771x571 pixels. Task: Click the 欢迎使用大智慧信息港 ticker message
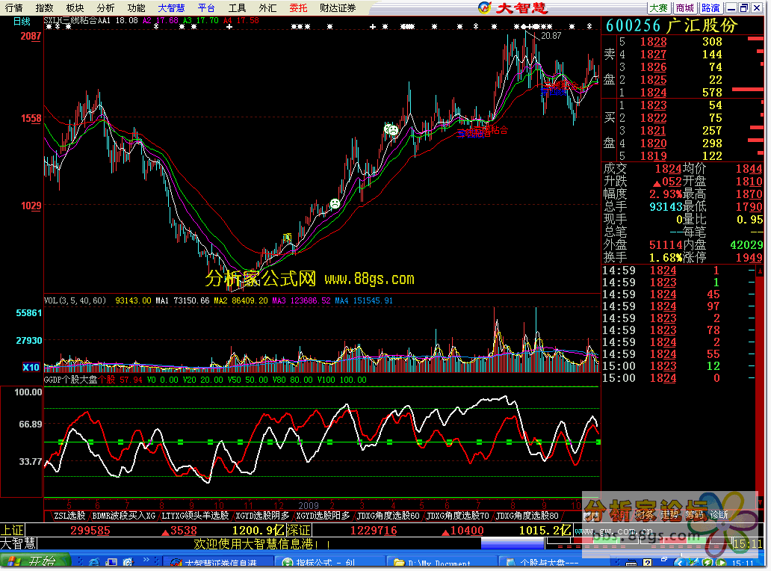262,544
